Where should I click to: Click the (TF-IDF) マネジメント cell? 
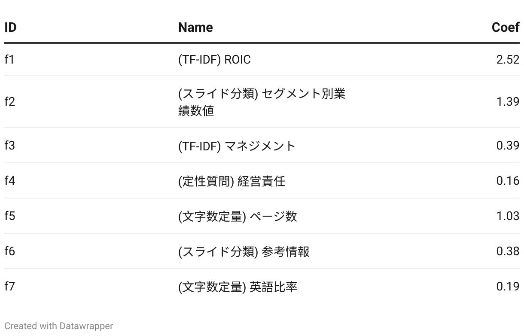[237, 146]
